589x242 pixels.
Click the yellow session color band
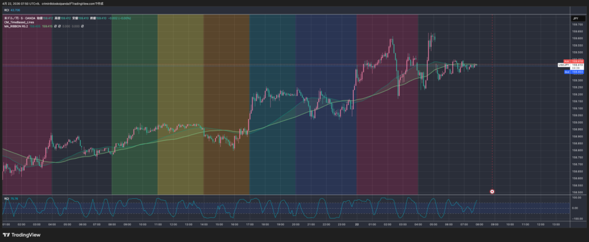coord(181,103)
